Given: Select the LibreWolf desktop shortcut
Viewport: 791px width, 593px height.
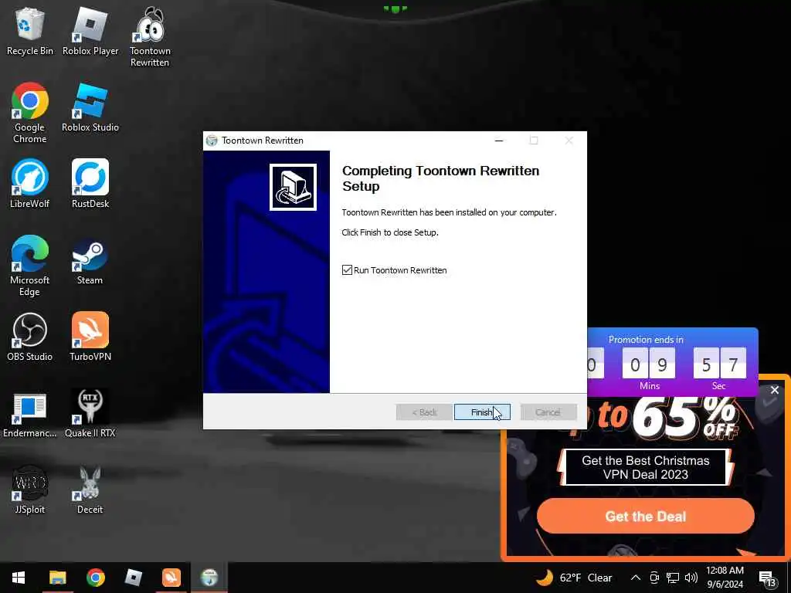Looking at the screenshot, I should point(30,184).
